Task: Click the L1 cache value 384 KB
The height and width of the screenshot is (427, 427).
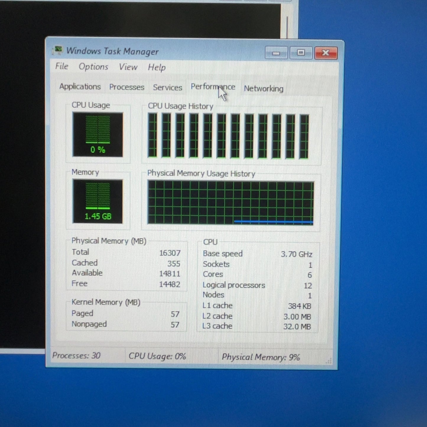Action: (x=300, y=306)
